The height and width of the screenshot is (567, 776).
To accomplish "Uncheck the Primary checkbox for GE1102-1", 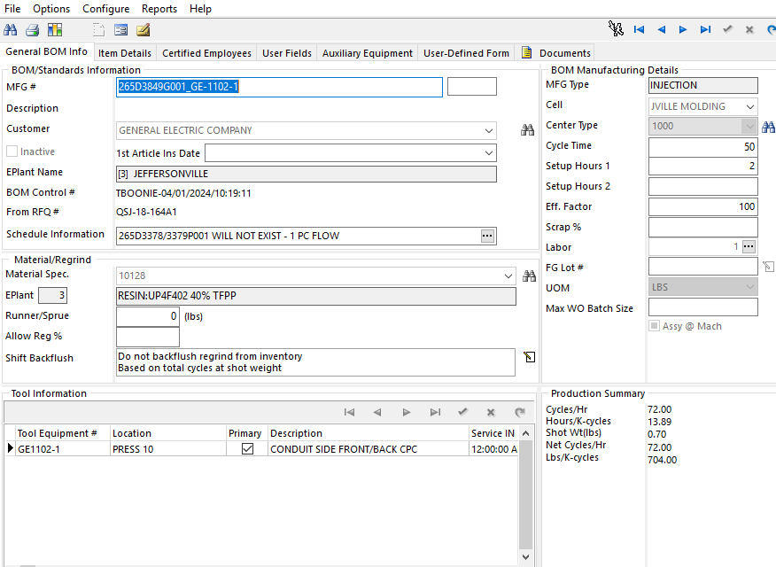I will point(247,449).
